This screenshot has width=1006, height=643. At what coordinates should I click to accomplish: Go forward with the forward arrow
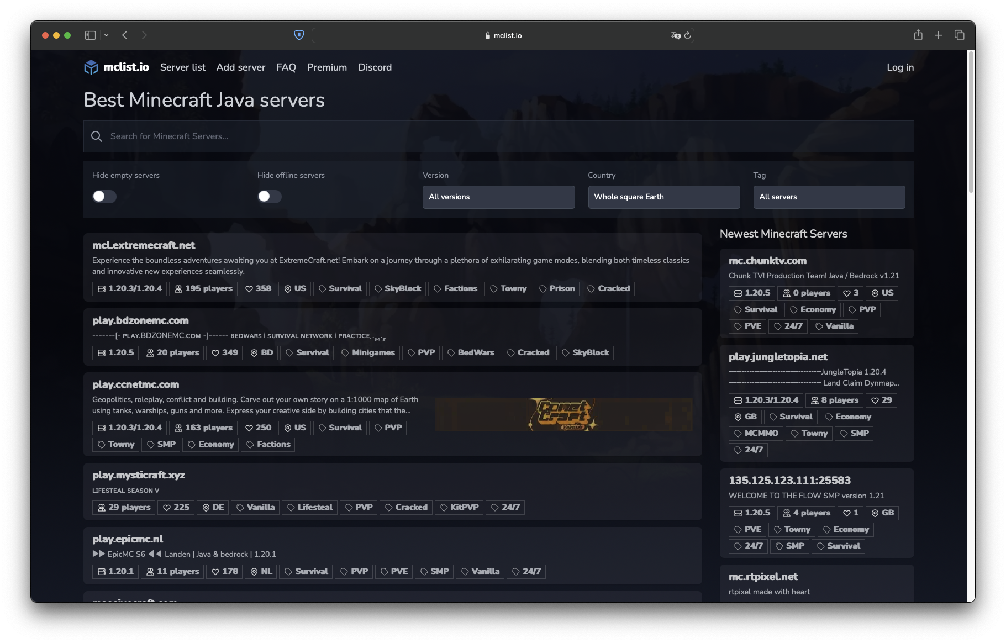point(144,35)
